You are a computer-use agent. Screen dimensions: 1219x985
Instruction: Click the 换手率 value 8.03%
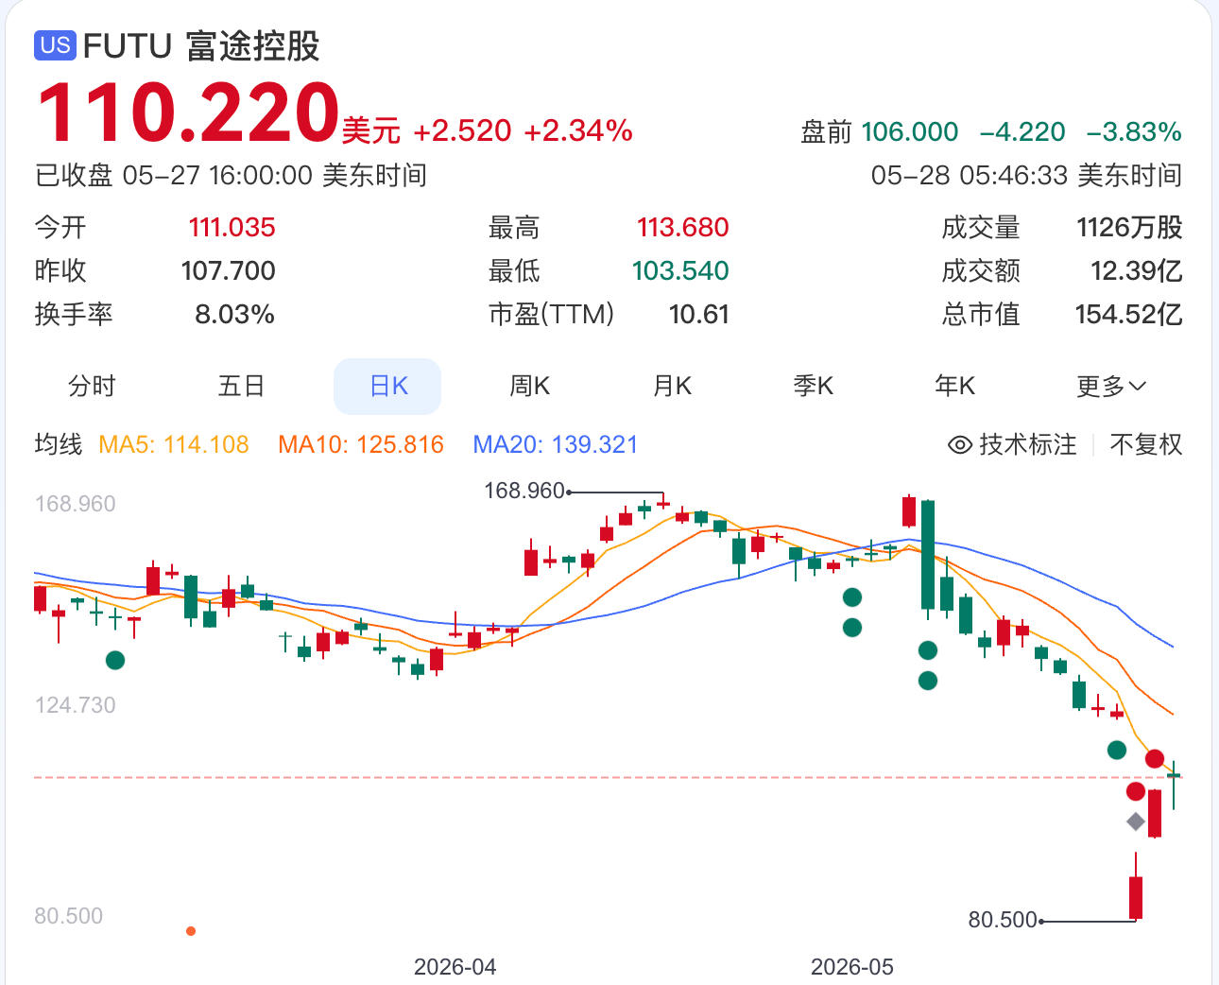235,314
